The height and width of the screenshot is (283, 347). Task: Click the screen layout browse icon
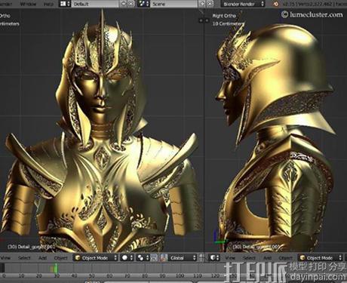[66, 4]
